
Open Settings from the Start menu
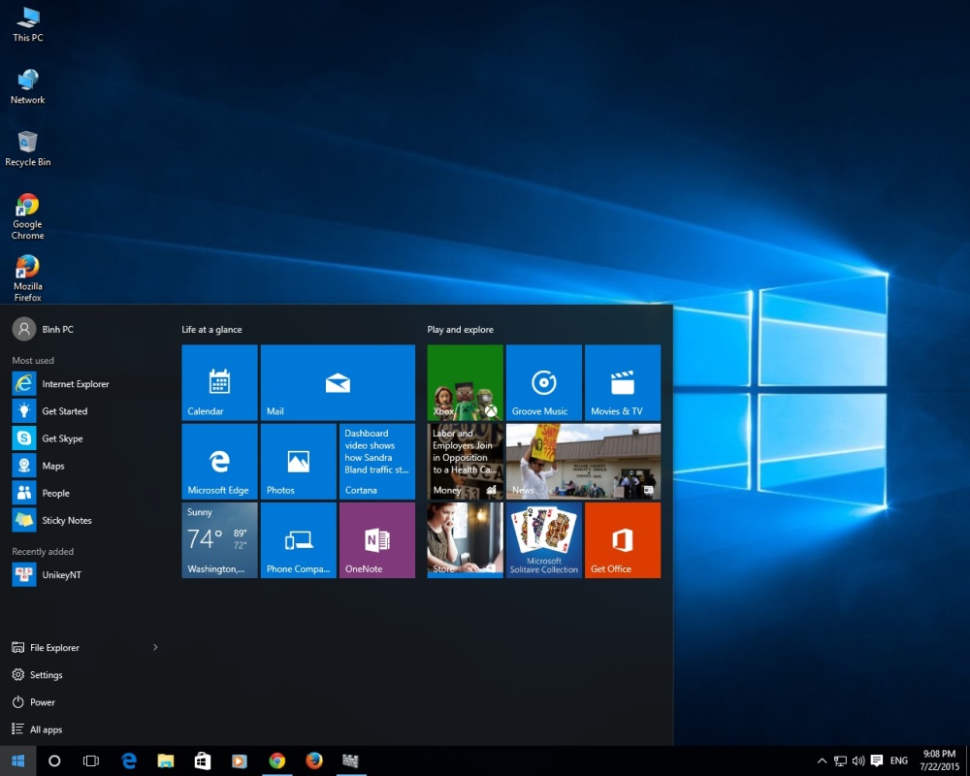pos(46,675)
